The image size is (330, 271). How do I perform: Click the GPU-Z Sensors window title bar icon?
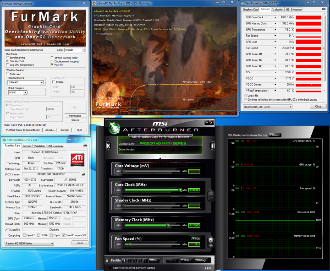click(x=242, y=3)
